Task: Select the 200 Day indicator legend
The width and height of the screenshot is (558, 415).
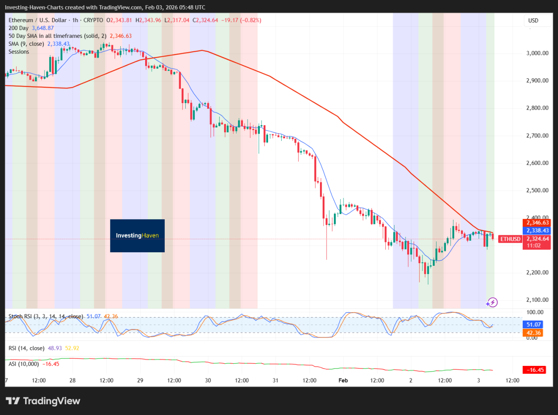Action: [x=18, y=28]
